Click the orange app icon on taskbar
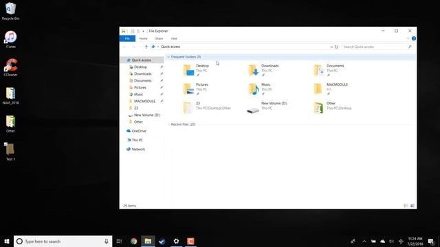Screen dimensions: 440x247 (190, 241)
